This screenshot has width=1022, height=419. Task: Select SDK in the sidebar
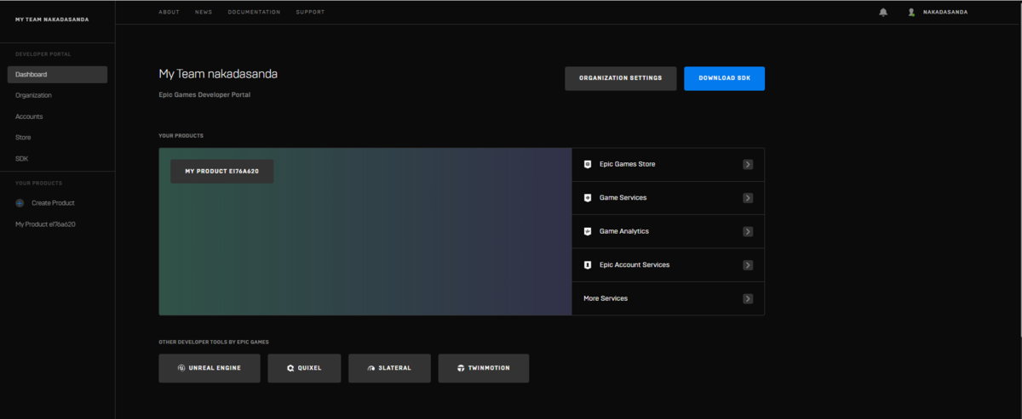(22, 158)
